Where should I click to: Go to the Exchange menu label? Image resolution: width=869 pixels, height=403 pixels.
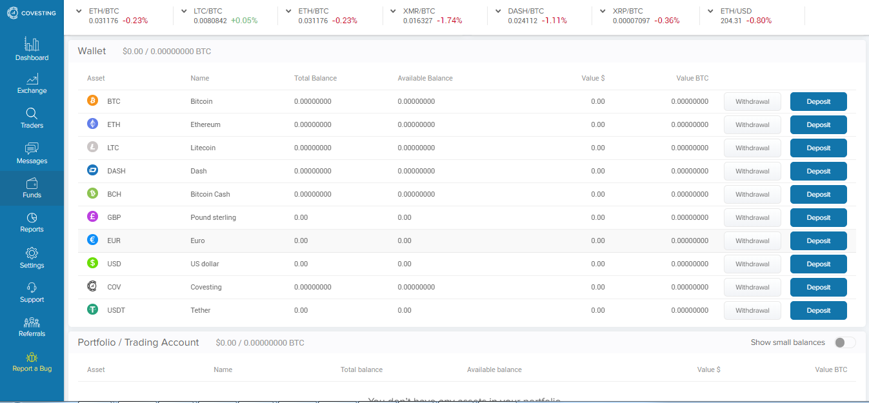click(32, 90)
